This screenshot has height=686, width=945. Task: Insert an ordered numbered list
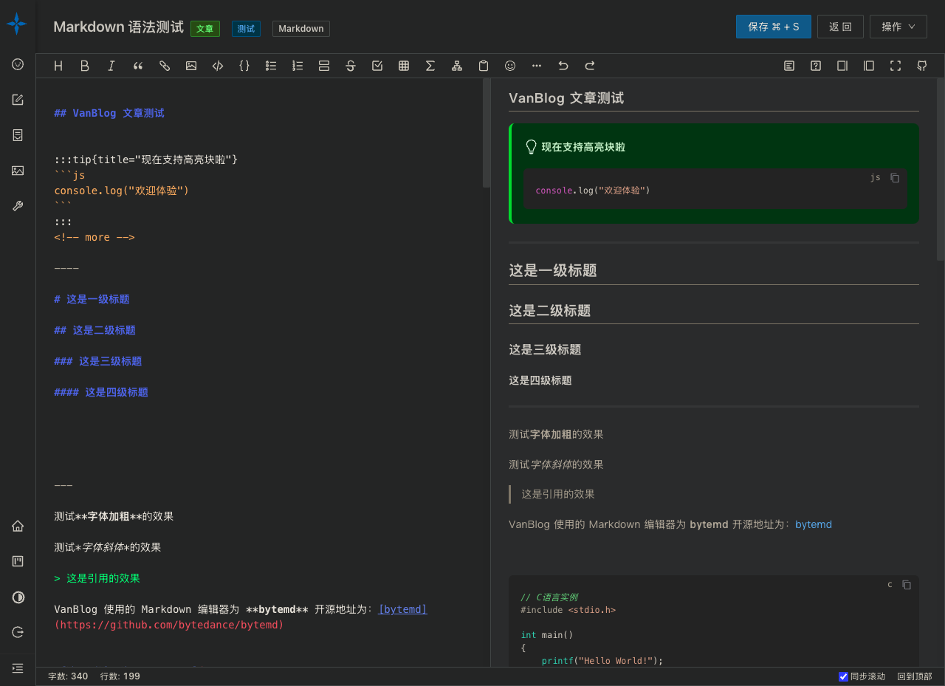(298, 66)
